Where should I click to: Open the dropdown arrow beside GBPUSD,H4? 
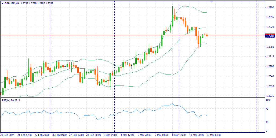tap(2, 3)
